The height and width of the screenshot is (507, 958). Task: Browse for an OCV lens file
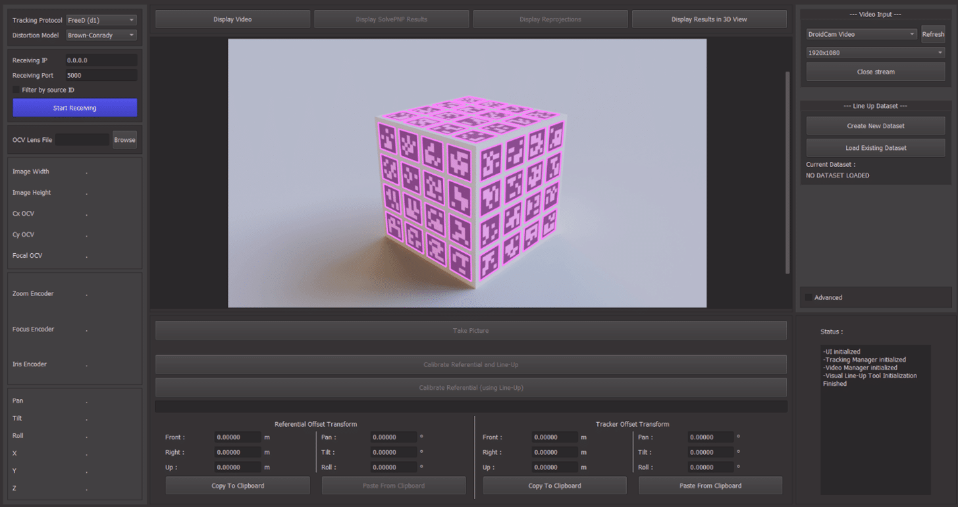pyautogui.click(x=124, y=140)
